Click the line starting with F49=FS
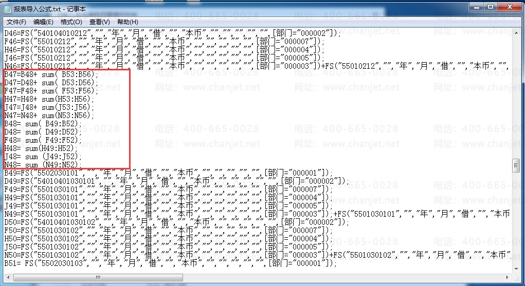 click(x=169, y=189)
